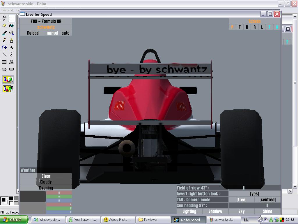Choose Clear weather
Screen dimensions: 298x224
[x=46, y=176]
